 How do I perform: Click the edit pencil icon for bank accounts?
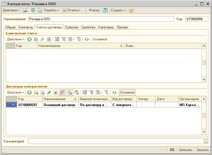[x=42, y=39]
